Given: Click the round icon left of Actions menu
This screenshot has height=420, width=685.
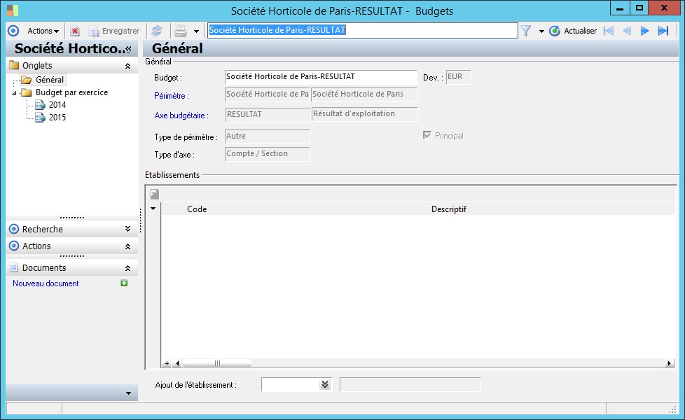Looking at the screenshot, I should pos(13,31).
